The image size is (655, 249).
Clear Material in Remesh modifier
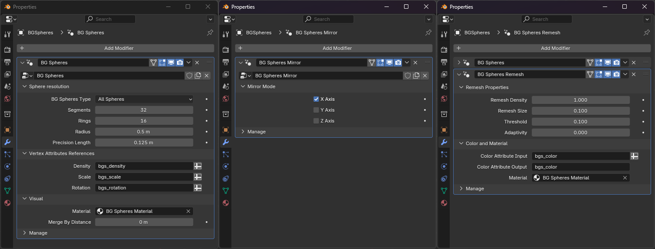625,178
